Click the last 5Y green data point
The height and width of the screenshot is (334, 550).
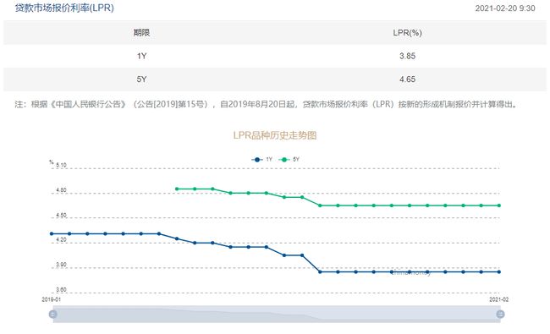tap(499, 205)
